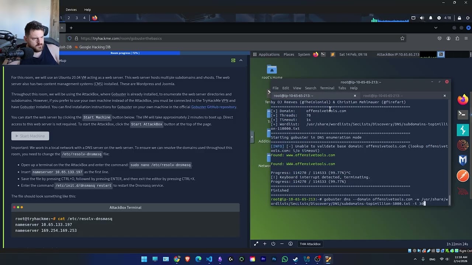Launch terminal from AttackBox top panel icon
Viewport: 472px width, 265px height.
click(x=323, y=54)
